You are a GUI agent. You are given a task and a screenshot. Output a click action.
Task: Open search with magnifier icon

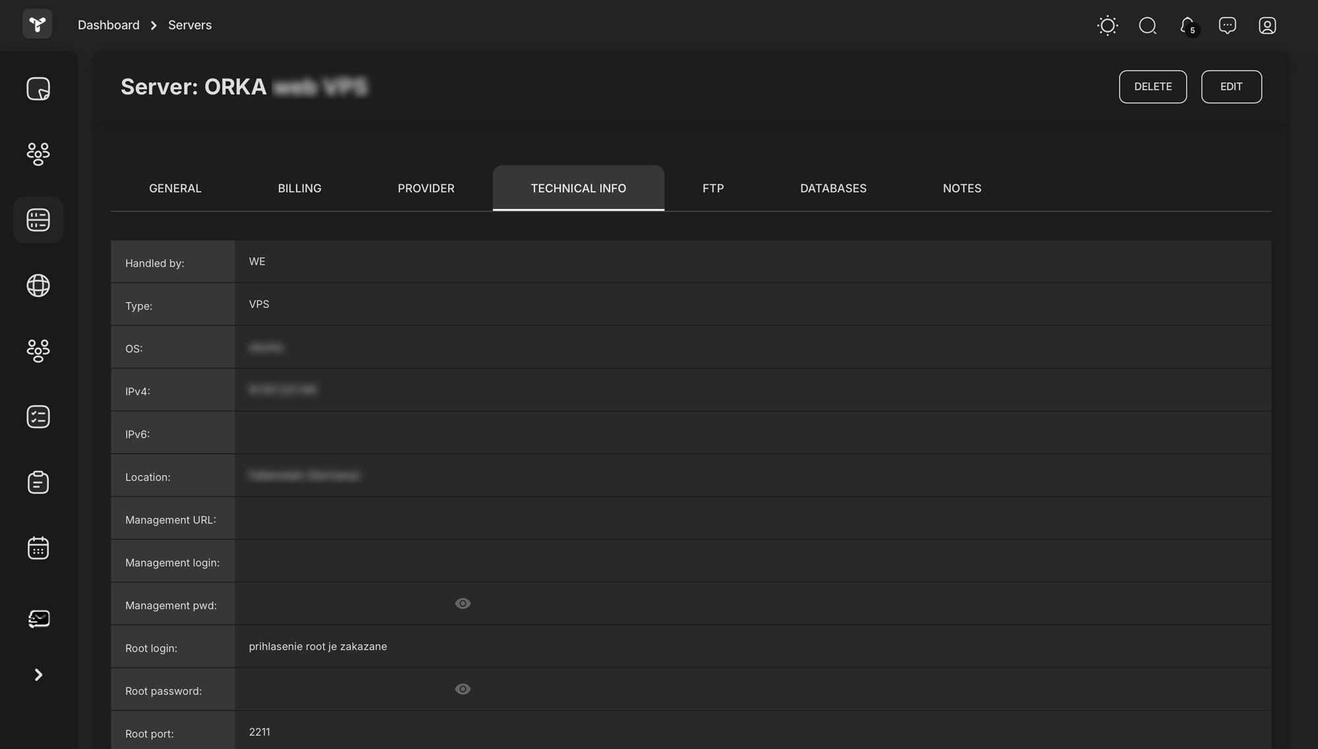[x=1147, y=26]
